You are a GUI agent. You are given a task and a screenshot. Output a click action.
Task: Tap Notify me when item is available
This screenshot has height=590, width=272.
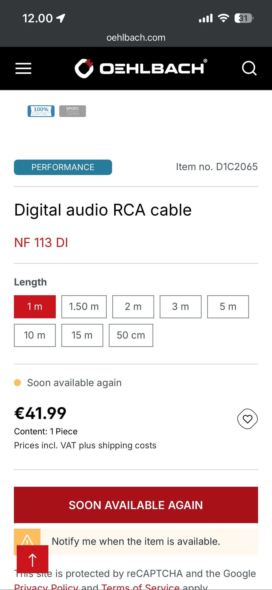point(136,542)
